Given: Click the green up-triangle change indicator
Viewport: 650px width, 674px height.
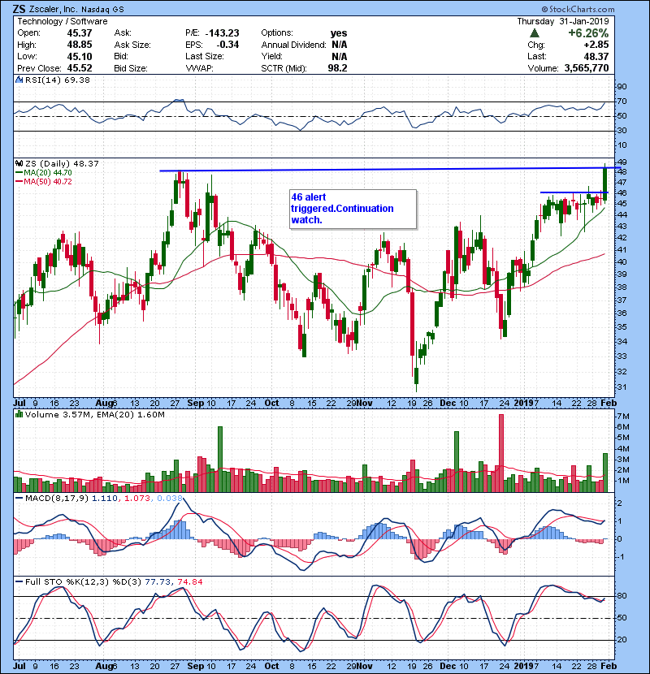Looking at the screenshot, I should tap(535, 33).
